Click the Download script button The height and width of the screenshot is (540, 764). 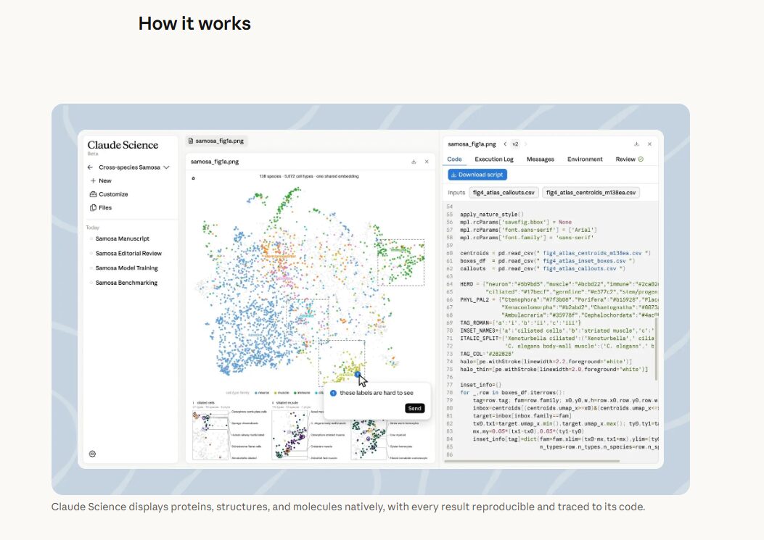(477, 174)
